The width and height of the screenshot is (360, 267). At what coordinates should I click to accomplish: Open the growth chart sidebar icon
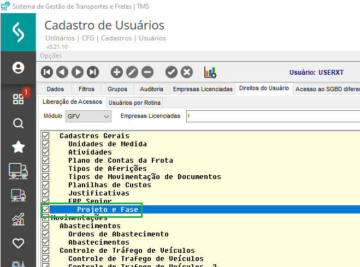point(18,219)
